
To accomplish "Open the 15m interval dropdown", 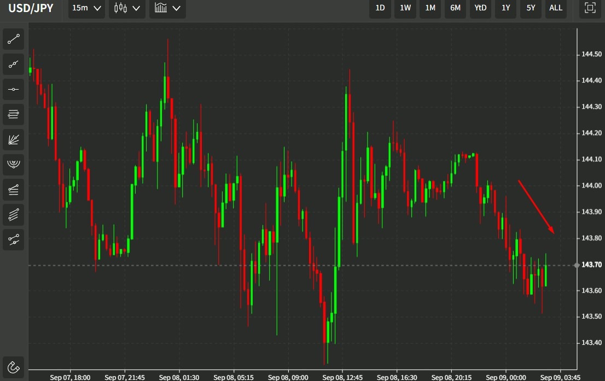I will pos(86,8).
